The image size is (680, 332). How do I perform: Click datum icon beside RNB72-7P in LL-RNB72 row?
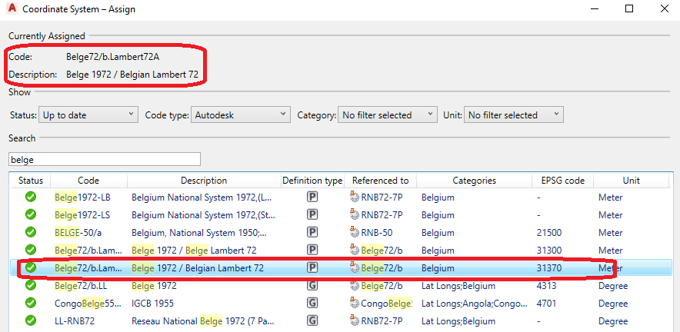[355, 320]
